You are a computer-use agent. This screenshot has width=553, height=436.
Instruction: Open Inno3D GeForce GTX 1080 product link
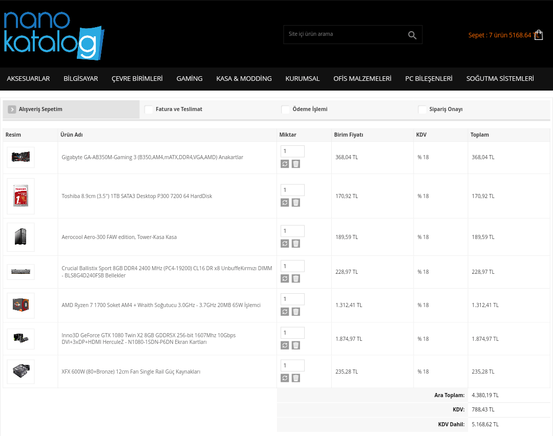click(148, 338)
